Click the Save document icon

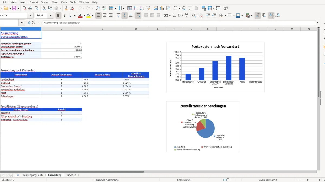(x=14, y=8)
